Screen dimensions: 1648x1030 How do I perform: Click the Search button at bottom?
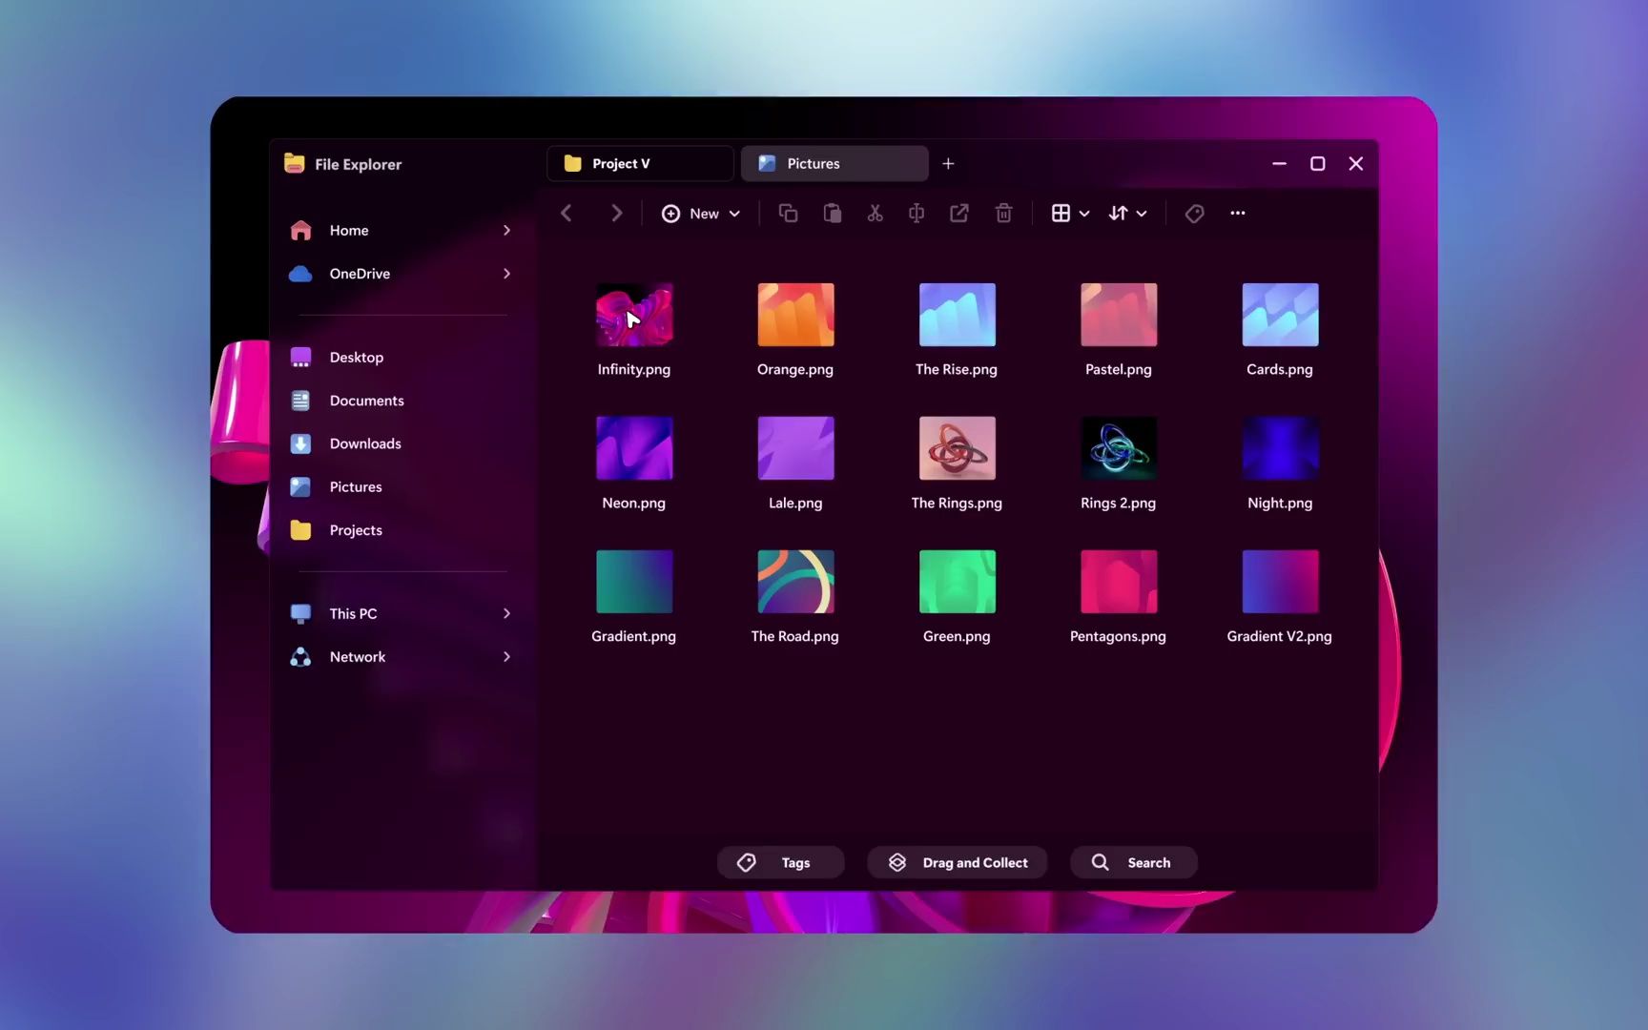coord(1133,862)
